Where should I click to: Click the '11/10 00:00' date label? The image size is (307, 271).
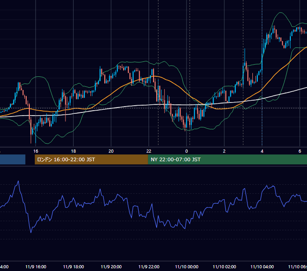point(186,266)
